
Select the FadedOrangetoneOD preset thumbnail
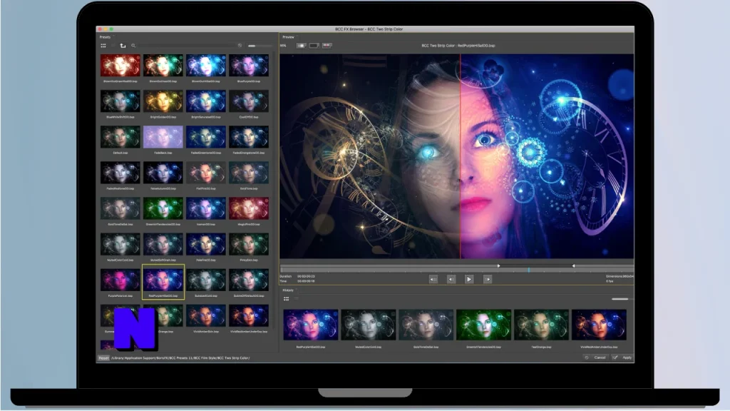249,137
